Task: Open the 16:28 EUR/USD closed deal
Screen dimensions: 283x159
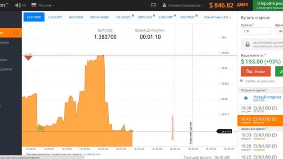Action: click(260, 148)
